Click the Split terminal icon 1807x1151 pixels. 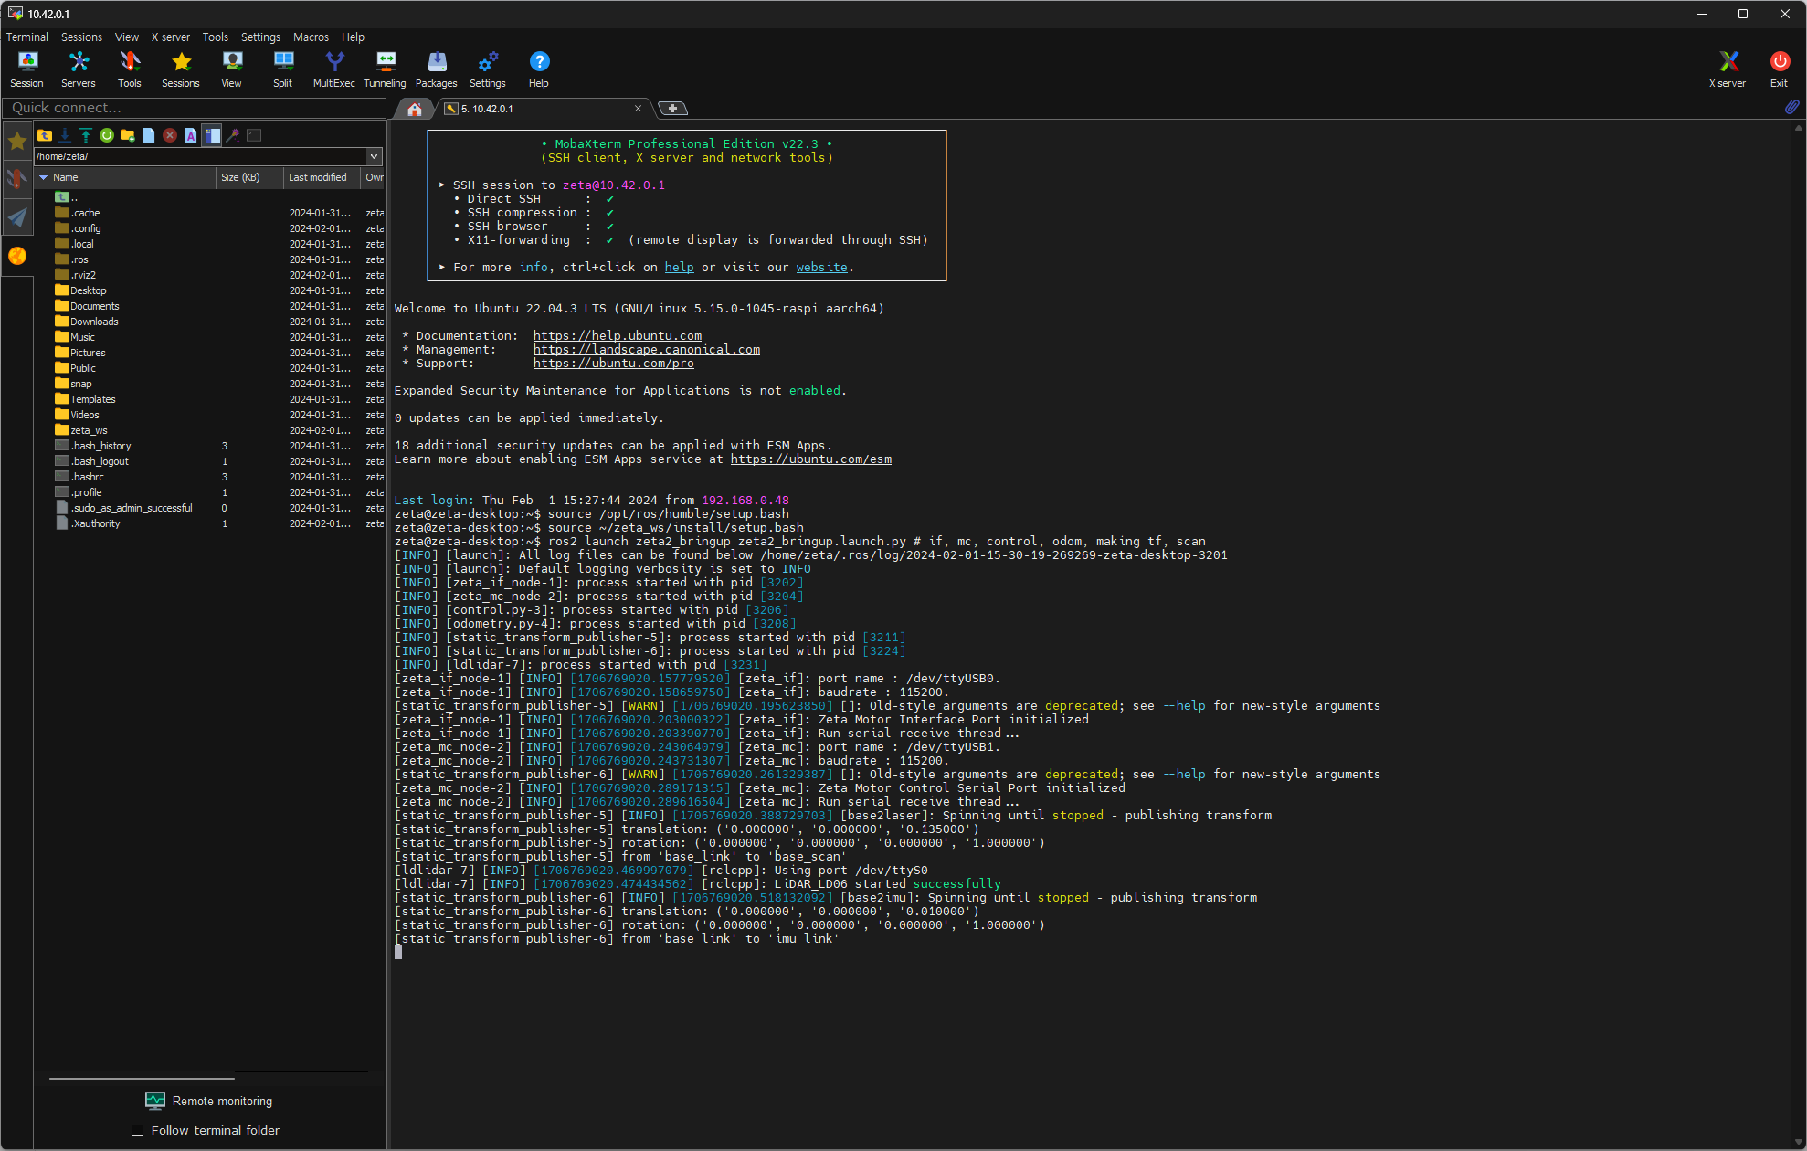coord(283,69)
